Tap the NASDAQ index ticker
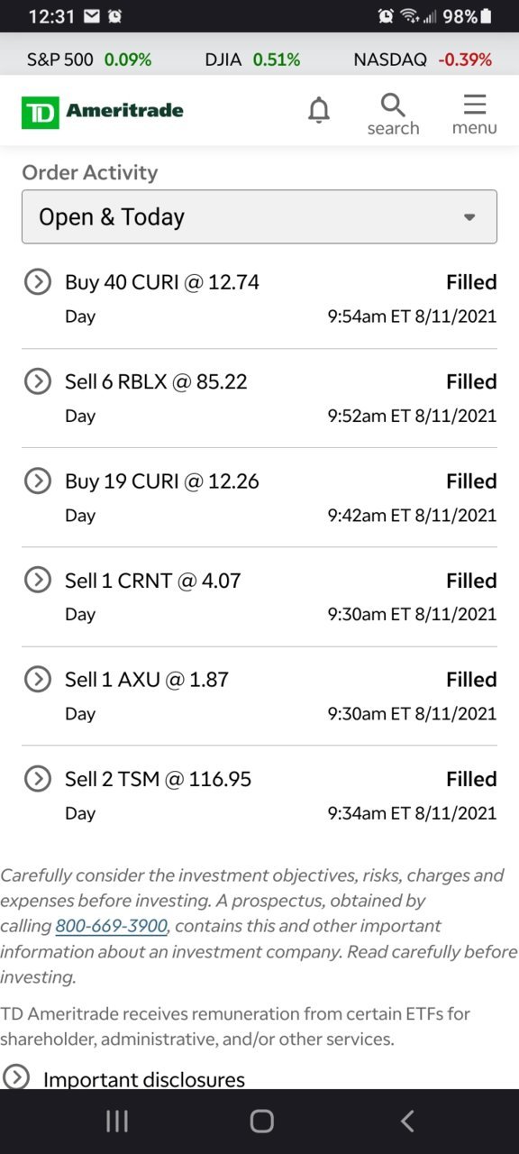Image resolution: width=519 pixels, height=1154 pixels. 423,60
